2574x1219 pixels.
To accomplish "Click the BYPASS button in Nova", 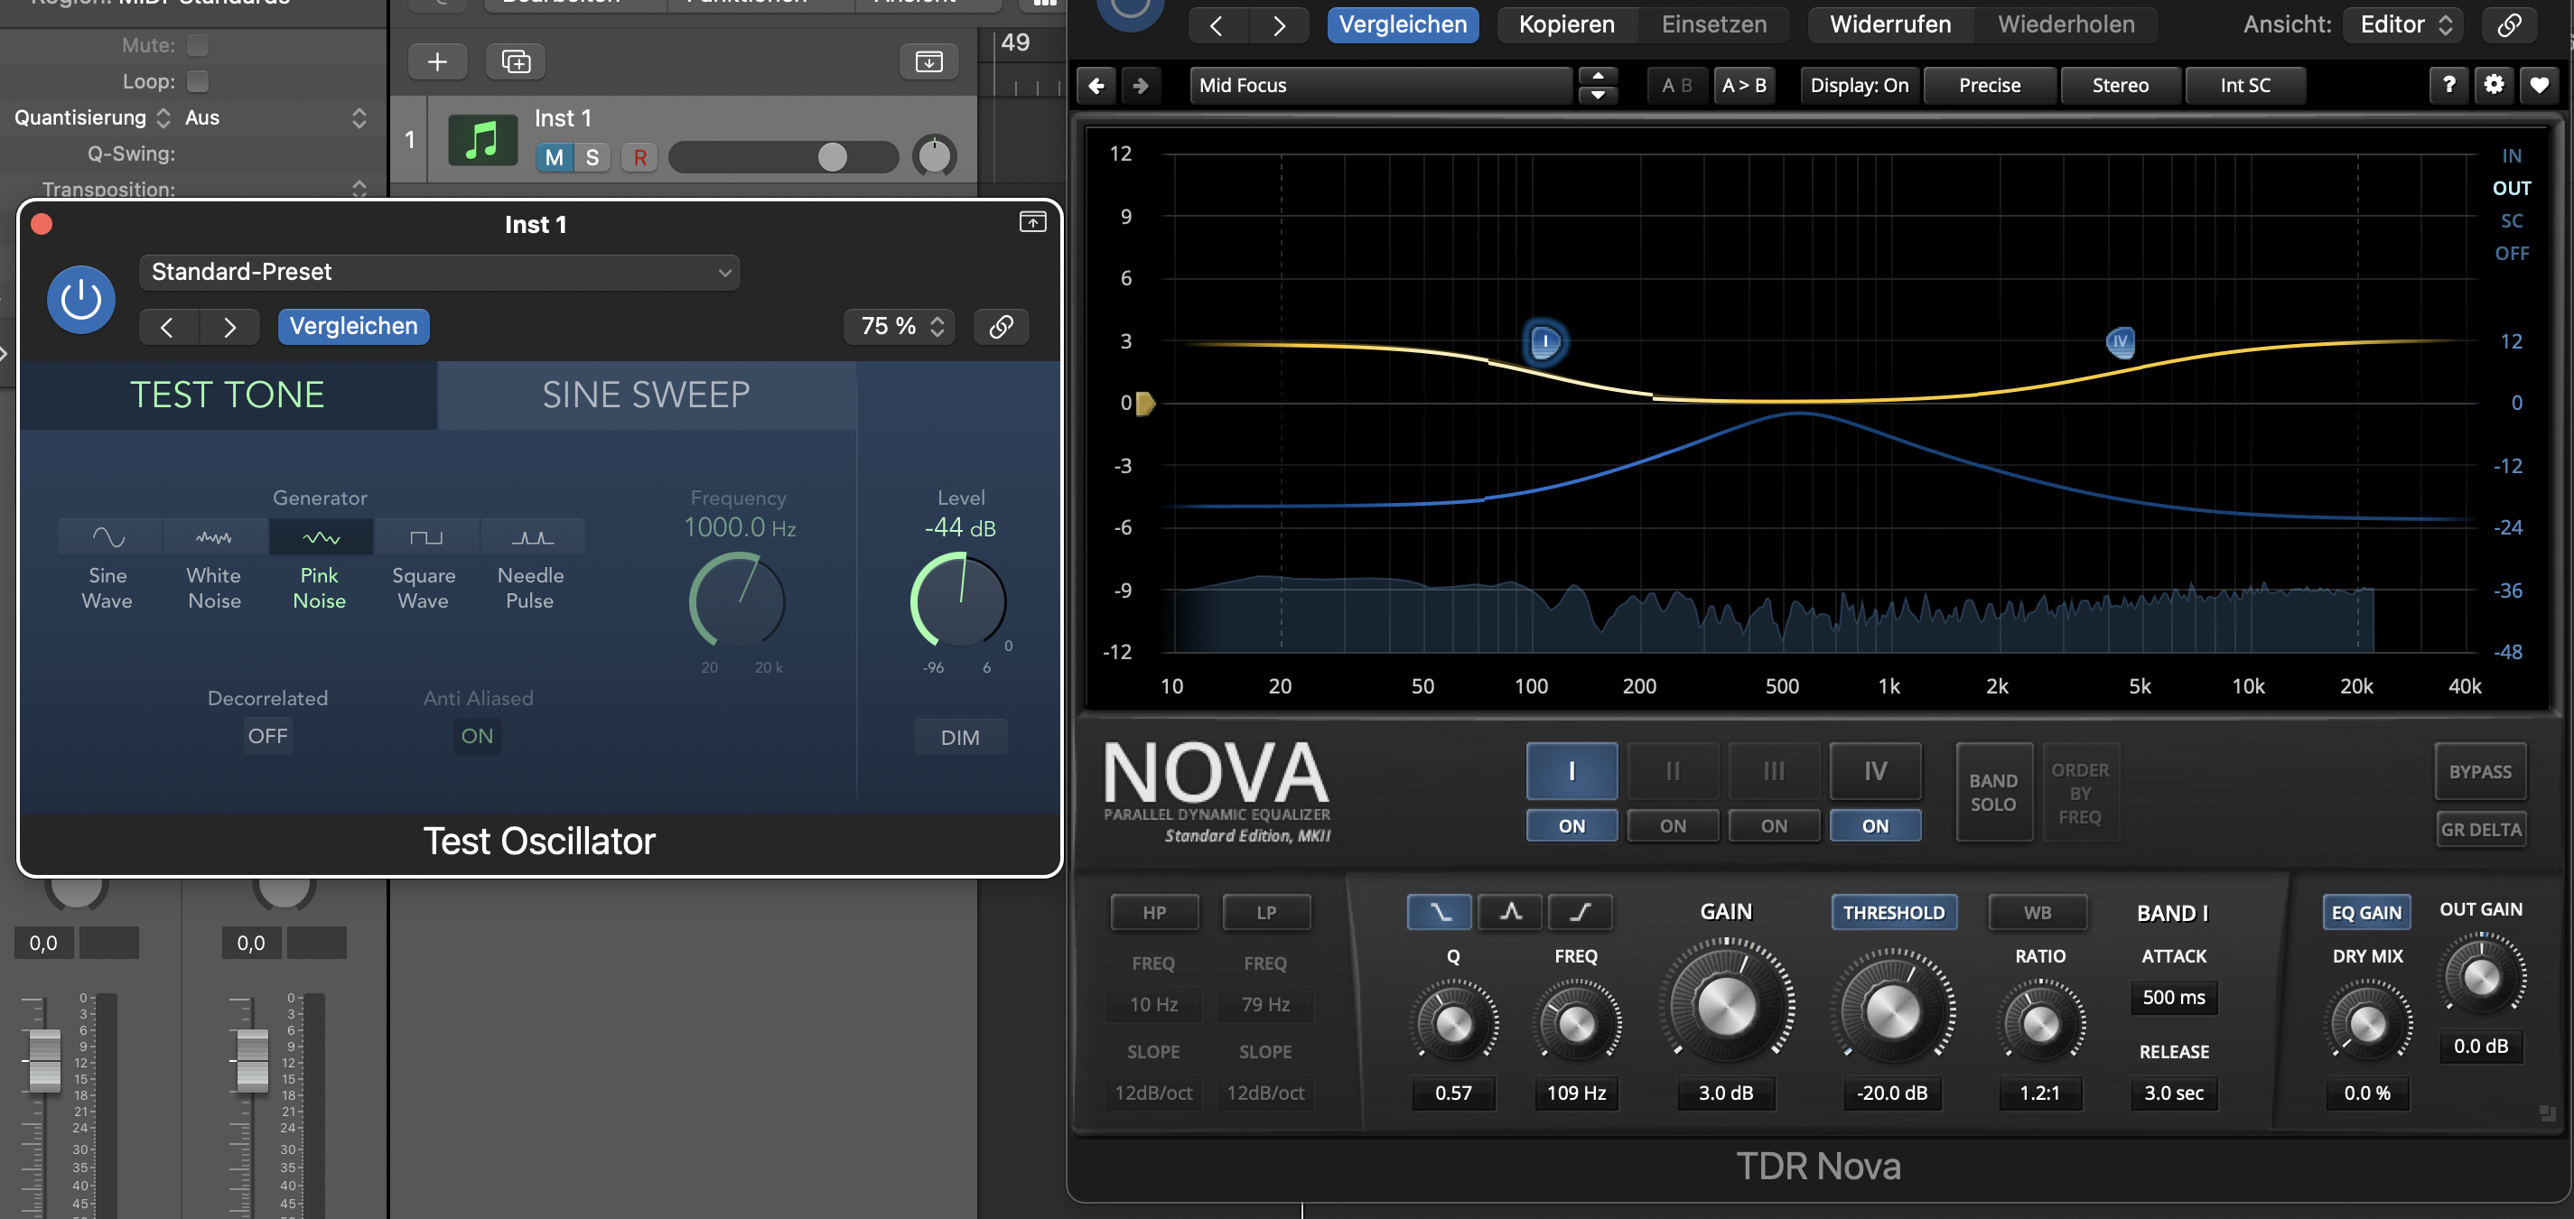I will (x=2480, y=771).
